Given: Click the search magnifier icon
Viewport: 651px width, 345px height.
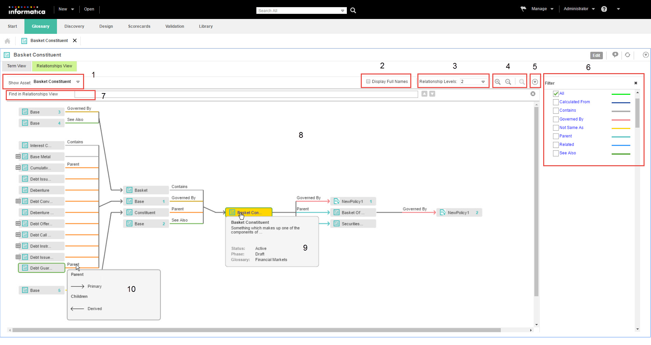Looking at the screenshot, I should pos(353,10).
